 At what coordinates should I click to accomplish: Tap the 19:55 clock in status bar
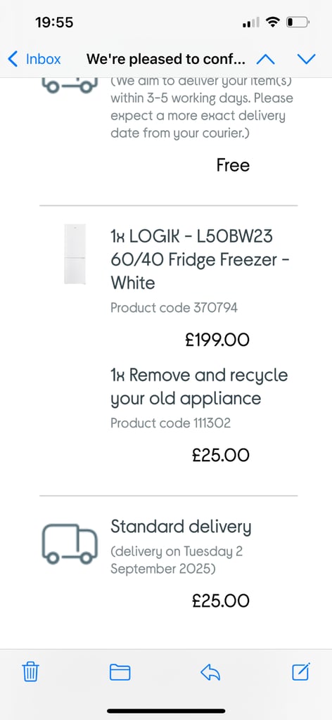tap(54, 22)
